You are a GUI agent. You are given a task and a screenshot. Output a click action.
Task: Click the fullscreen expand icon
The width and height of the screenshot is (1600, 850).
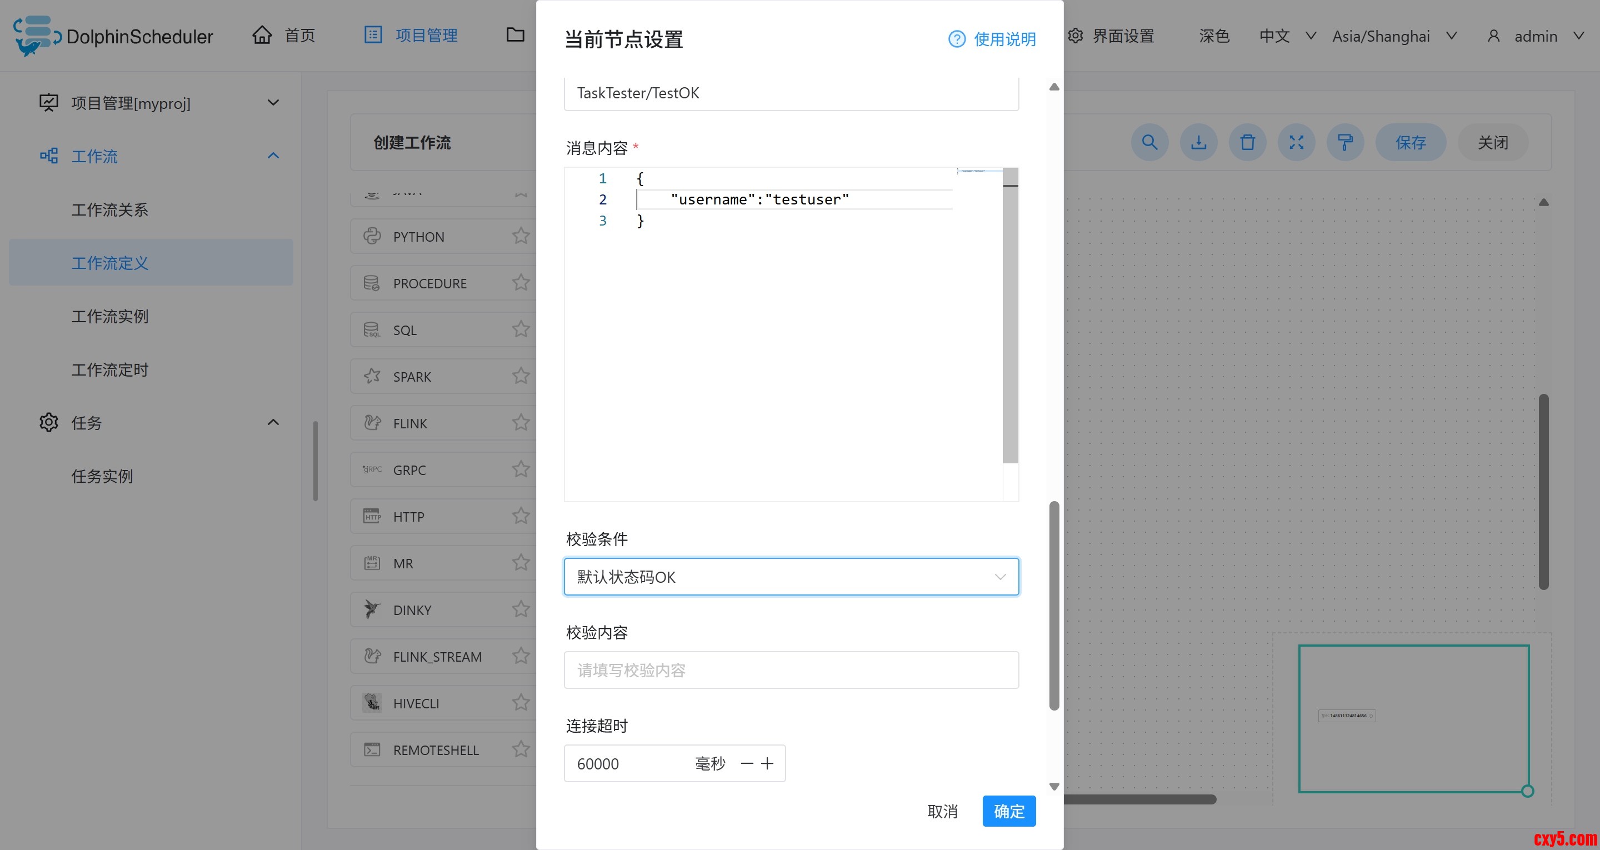tap(1296, 142)
